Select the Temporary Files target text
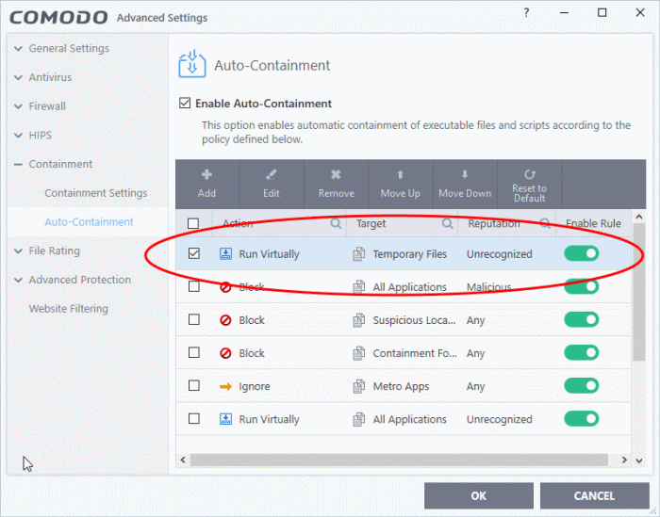 pos(409,254)
